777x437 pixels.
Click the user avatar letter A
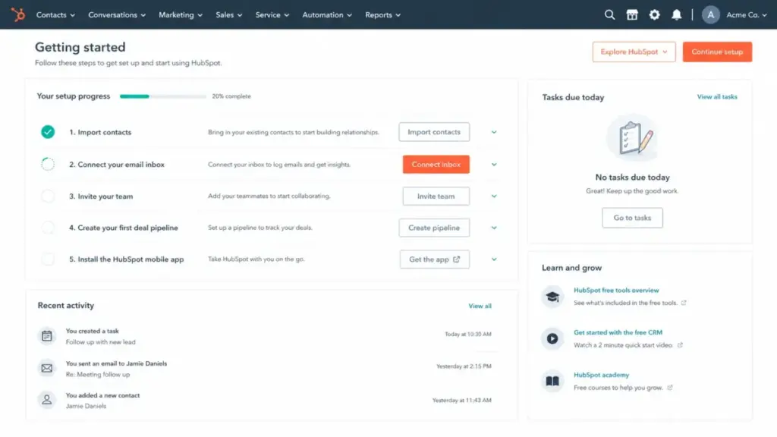tap(710, 15)
